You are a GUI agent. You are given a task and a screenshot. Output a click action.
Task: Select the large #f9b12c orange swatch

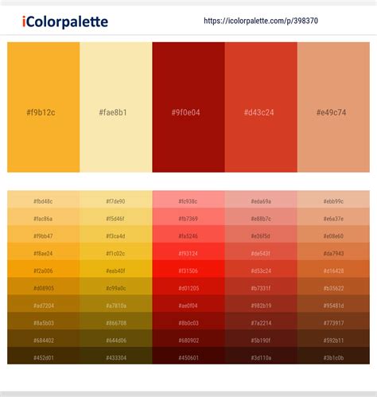44,107
